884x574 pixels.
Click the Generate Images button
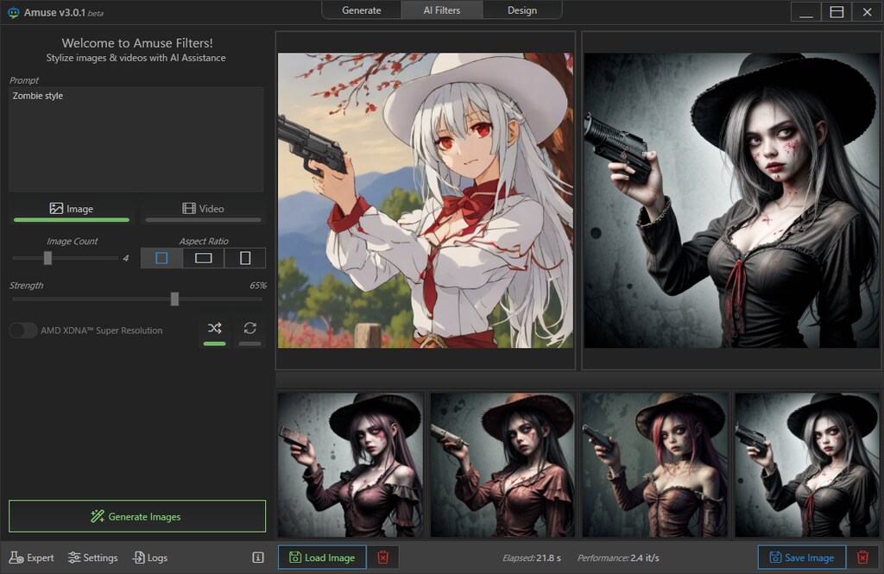pos(136,515)
